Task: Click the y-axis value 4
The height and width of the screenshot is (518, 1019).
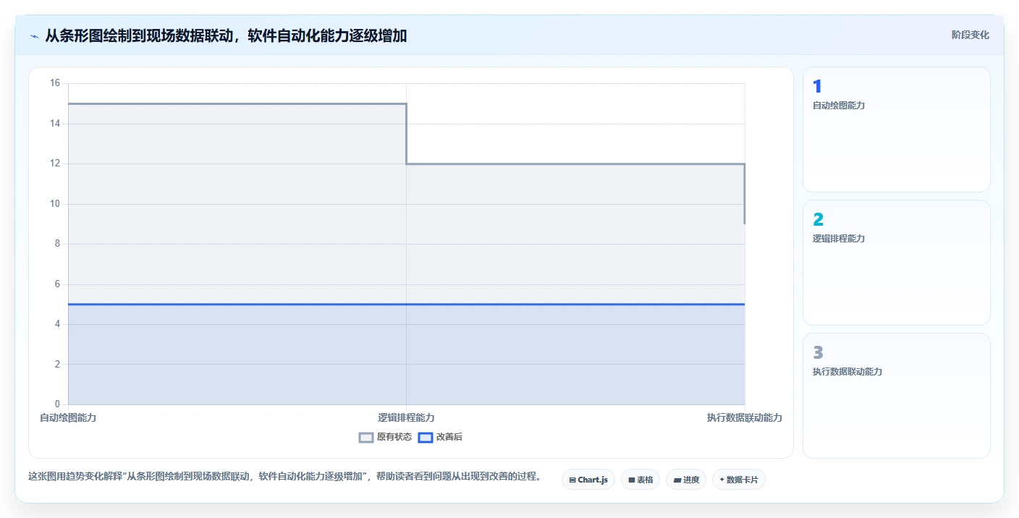Action: (57, 324)
